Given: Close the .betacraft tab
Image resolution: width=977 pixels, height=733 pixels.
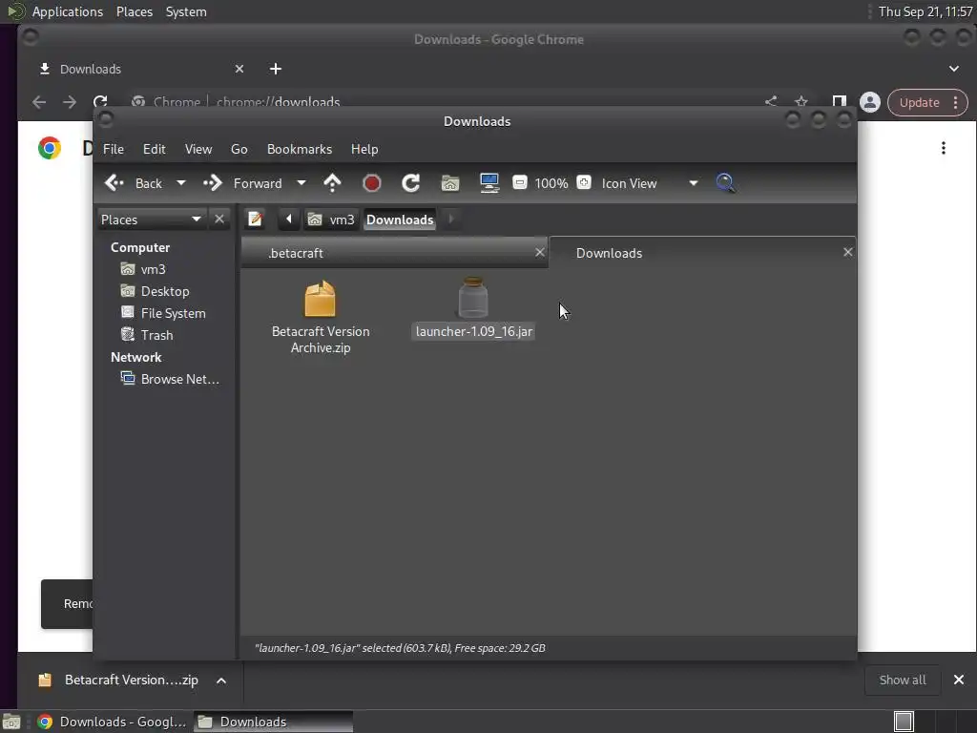Looking at the screenshot, I should pos(540,252).
